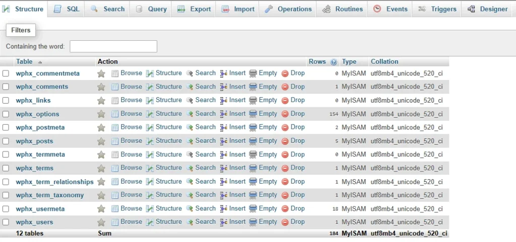Go to the Query tab
516x242 pixels.
[151, 9]
